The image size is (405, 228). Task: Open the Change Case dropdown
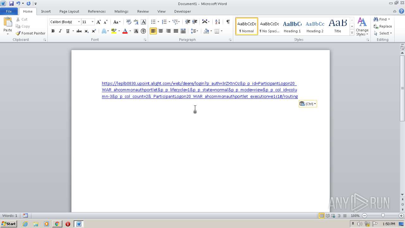point(117,22)
